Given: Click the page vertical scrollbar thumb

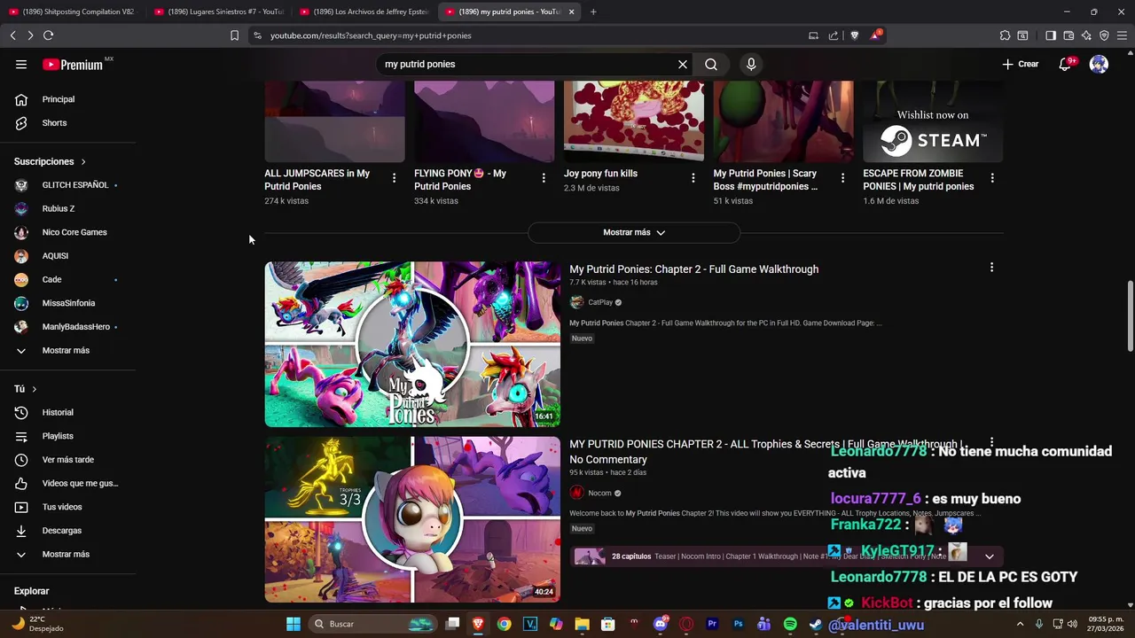Looking at the screenshot, I should (1130, 317).
